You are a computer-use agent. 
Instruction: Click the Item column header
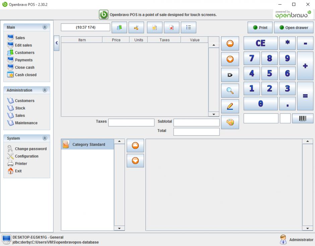[82, 40]
